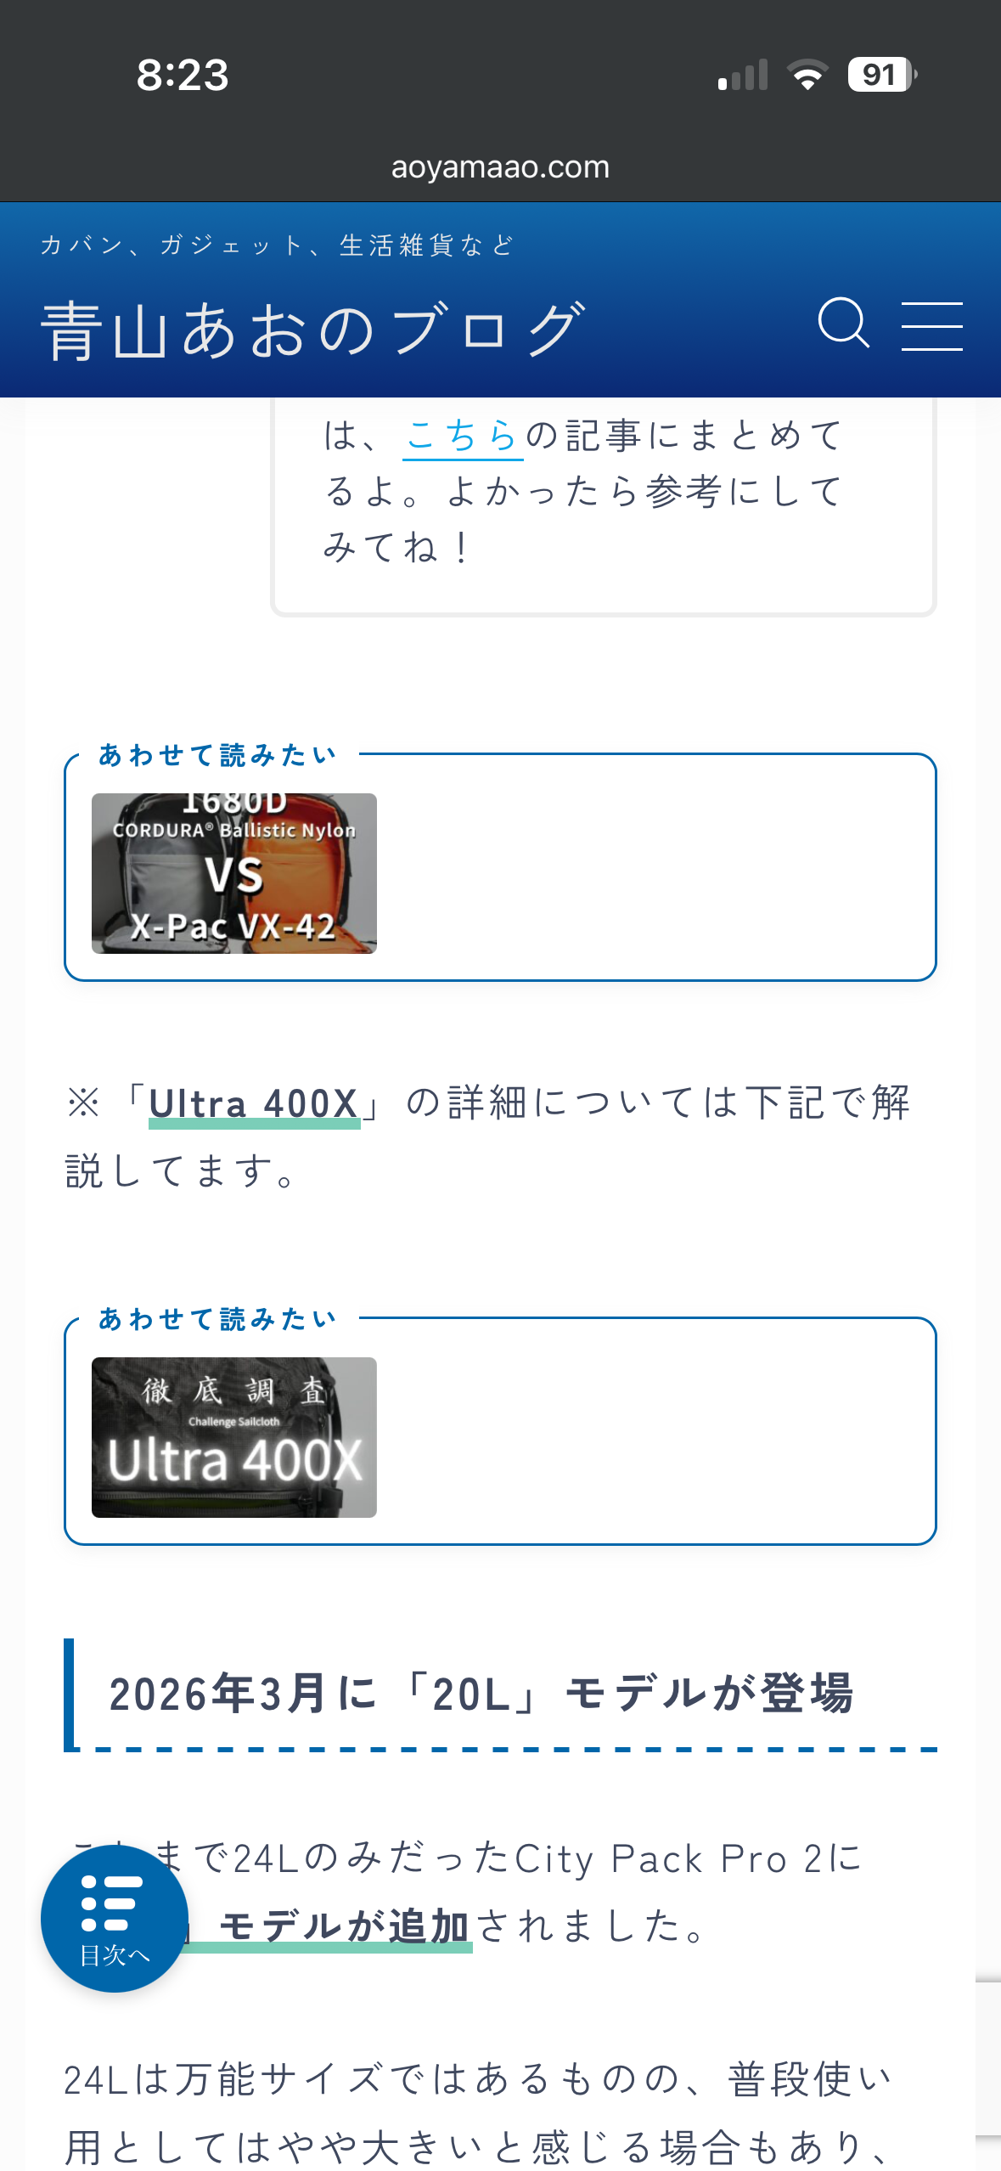Open first あわせて読みたい related article card

coord(500,866)
